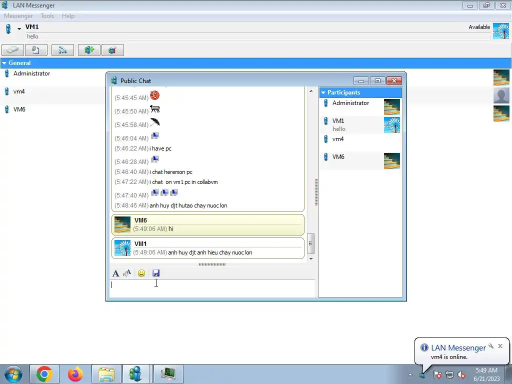Minimize the Public Chat window

pos(361,80)
